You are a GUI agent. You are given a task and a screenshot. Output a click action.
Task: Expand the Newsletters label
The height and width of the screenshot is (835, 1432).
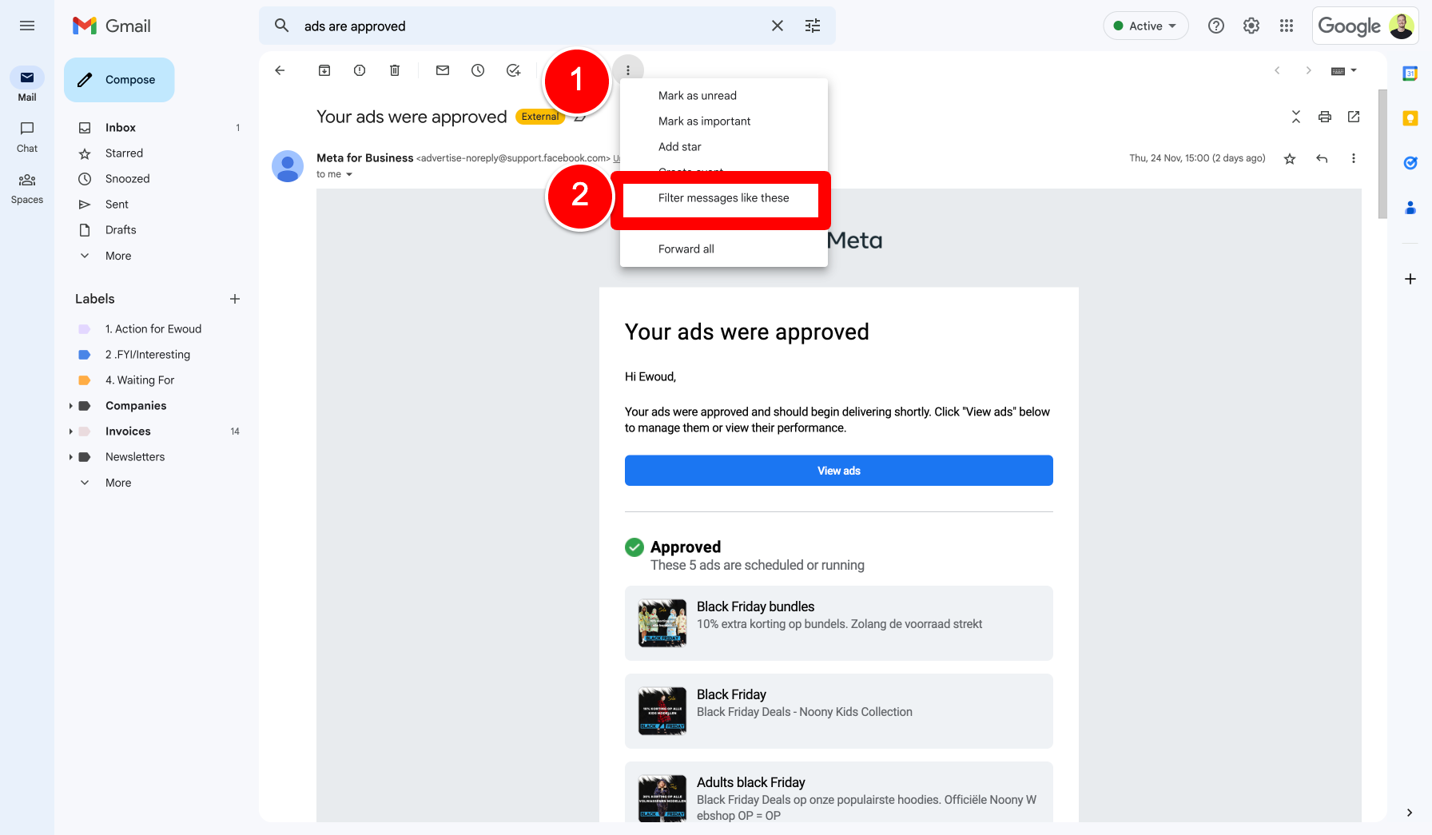pos(71,457)
